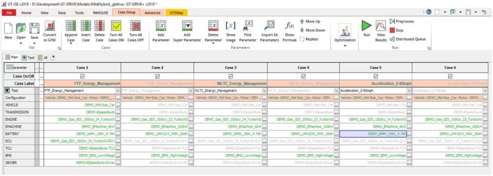Open the Optimization dropdown
Image resolution: width=493 pixels, height=176 pixels.
[345, 46]
